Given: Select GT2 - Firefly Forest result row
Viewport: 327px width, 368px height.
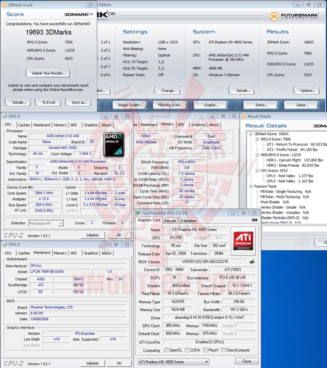Looking at the screenshot, I should click(x=292, y=149).
